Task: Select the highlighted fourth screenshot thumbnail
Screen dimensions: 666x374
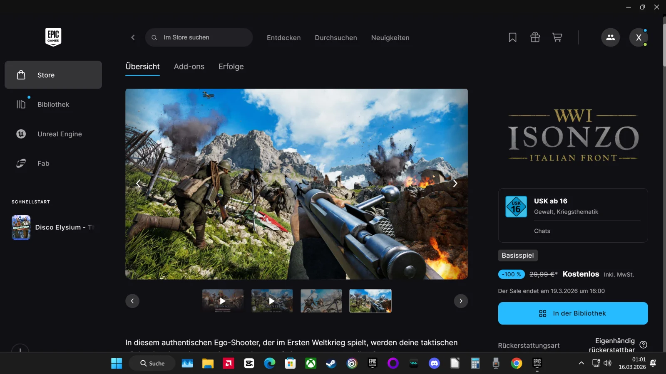Action: [370, 301]
